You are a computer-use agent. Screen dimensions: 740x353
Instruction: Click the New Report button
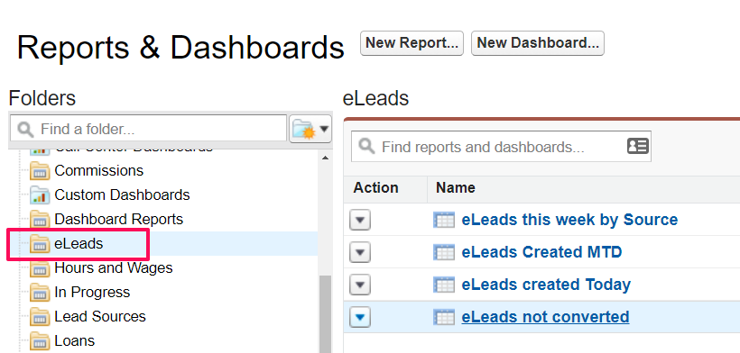point(412,43)
